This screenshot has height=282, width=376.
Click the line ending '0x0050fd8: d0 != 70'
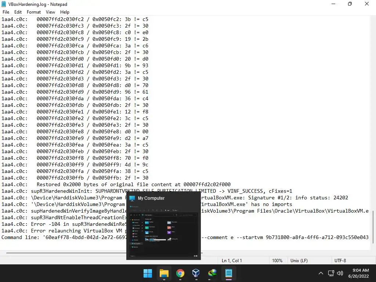click(75, 85)
